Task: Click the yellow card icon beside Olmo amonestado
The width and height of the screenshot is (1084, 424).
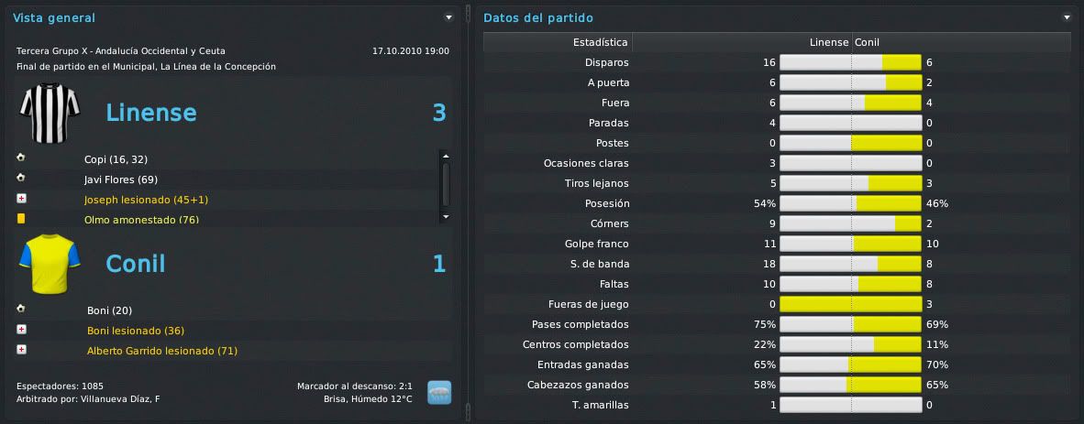Action: click(21, 219)
